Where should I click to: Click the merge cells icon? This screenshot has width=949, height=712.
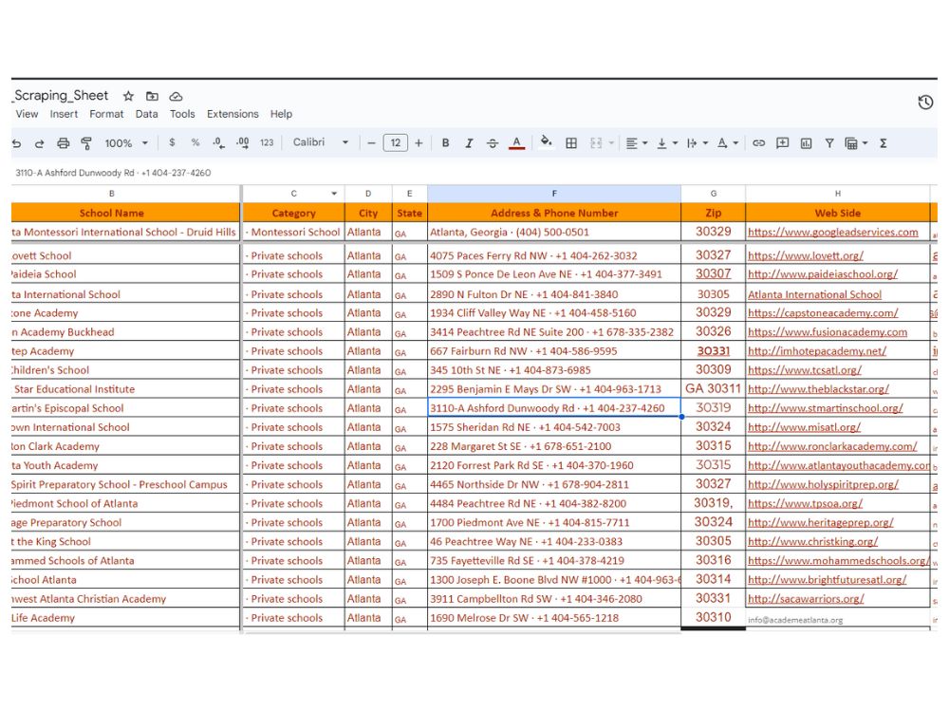pyautogui.click(x=596, y=143)
